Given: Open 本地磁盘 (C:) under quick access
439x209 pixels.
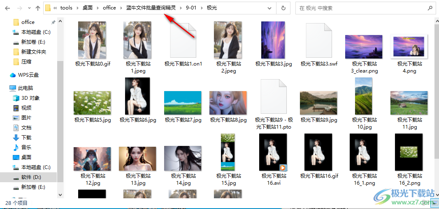Looking at the screenshot, I should point(35,32).
